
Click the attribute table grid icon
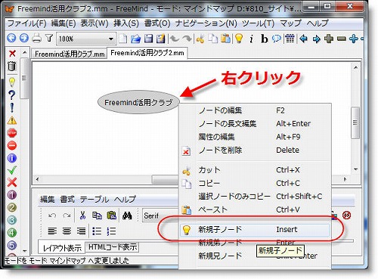[290, 39]
